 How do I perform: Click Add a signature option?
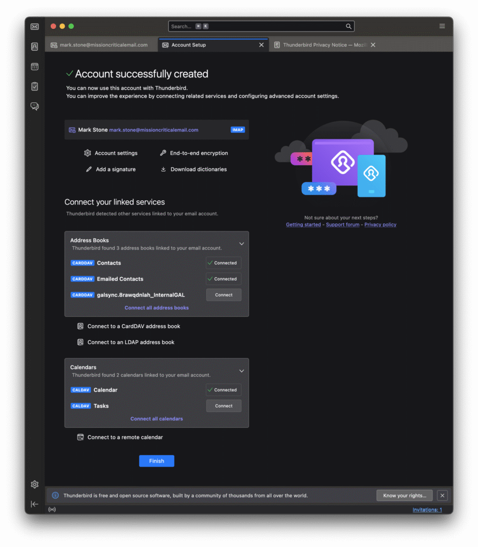point(111,169)
